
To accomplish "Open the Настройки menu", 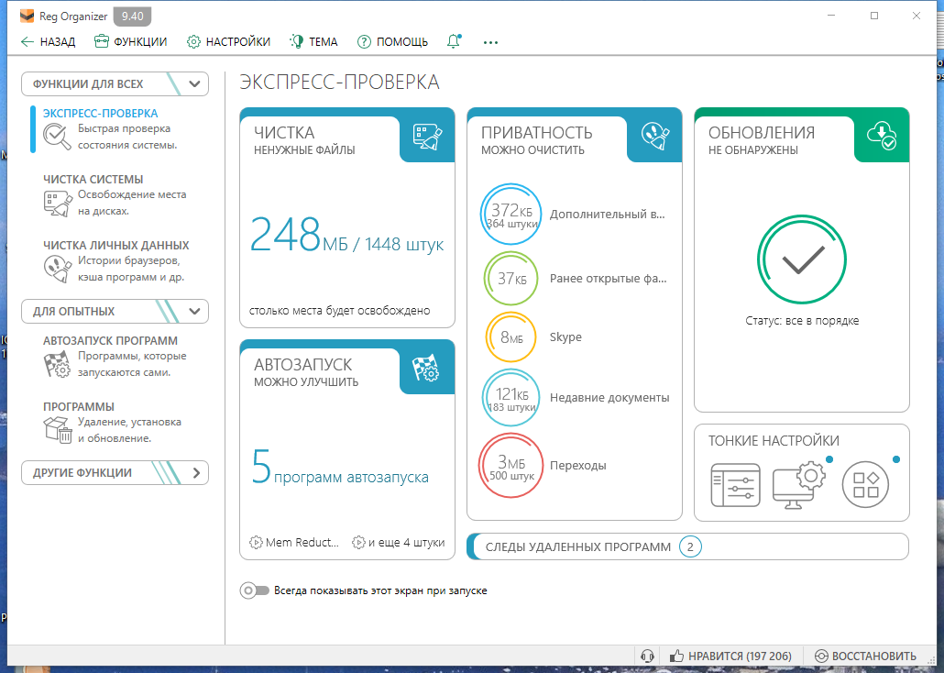I will point(227,41).
